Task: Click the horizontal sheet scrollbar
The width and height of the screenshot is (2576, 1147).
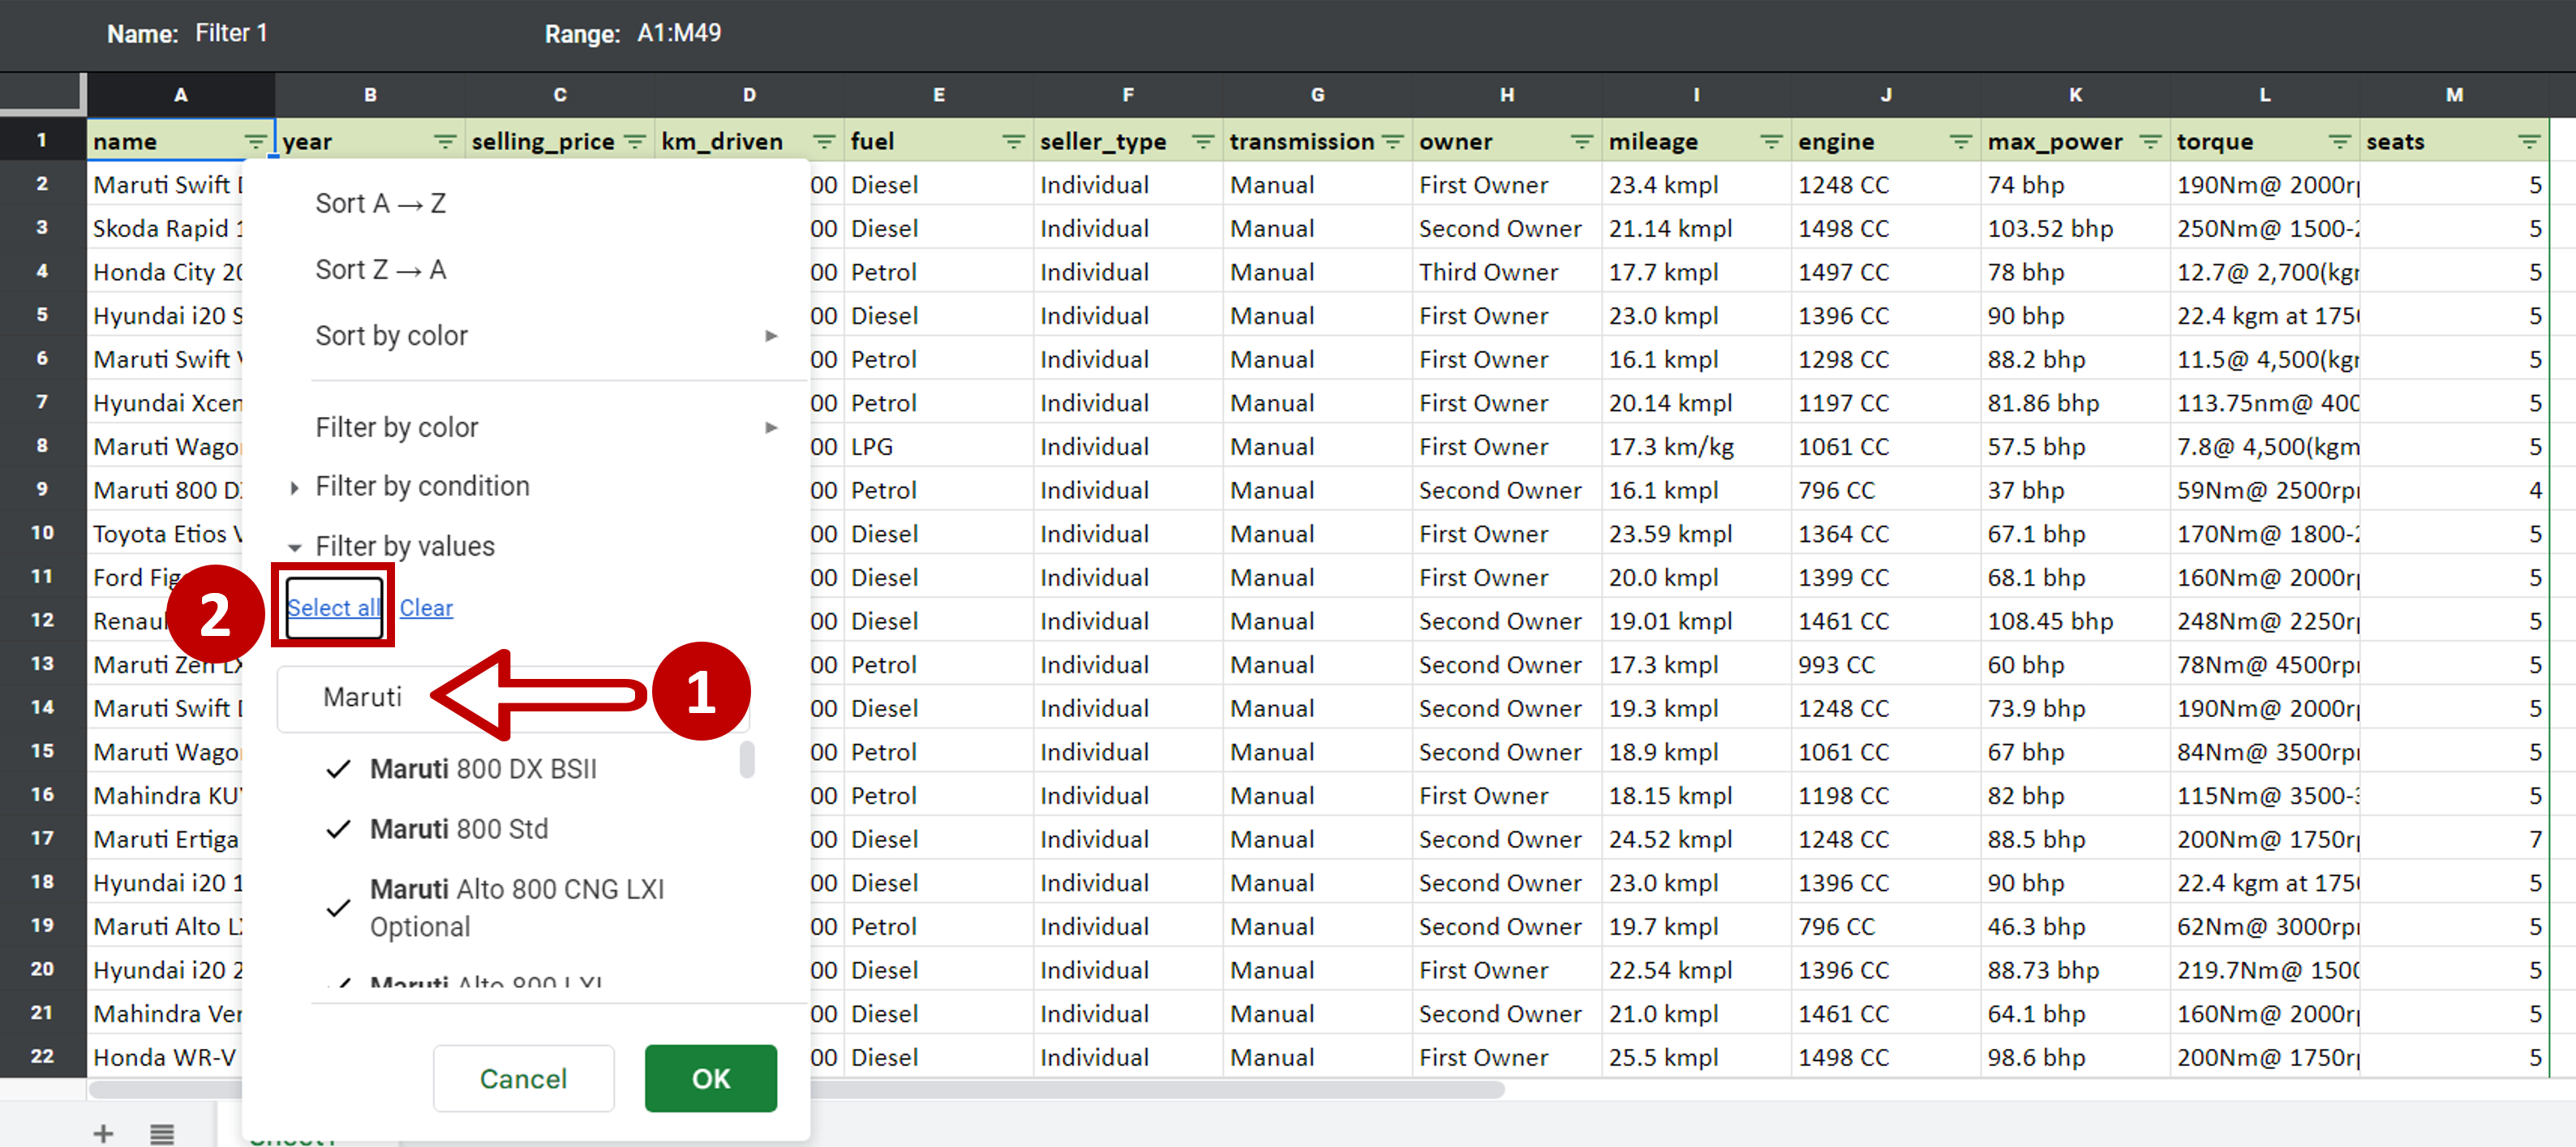Action: [797, 1089]
